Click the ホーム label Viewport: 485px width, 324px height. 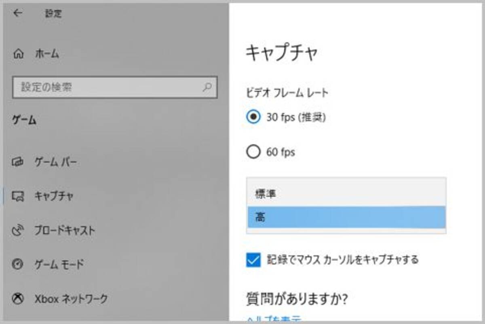click(x=47, y=54)
